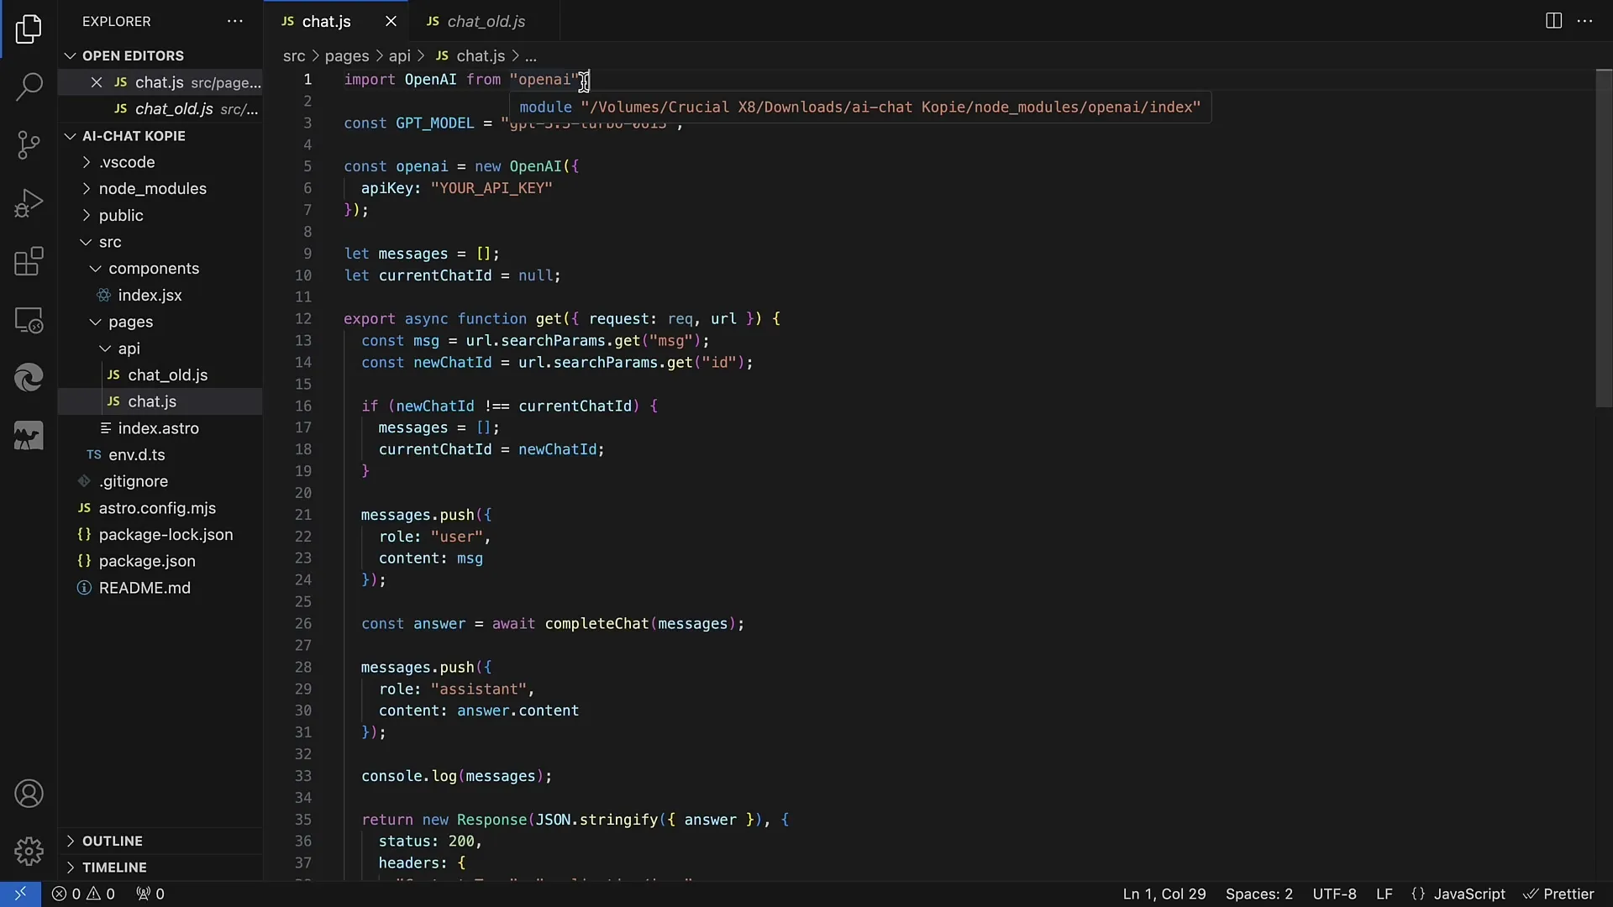The height and width of the screenshot is (907, 1613).
Task: Collapse the pages folder
Action: click(160, 322)
